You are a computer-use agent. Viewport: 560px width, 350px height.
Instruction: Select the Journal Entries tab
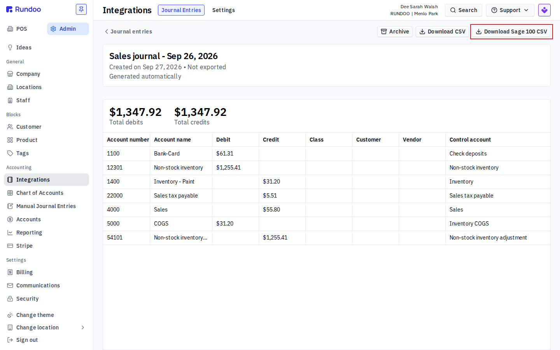181,10
